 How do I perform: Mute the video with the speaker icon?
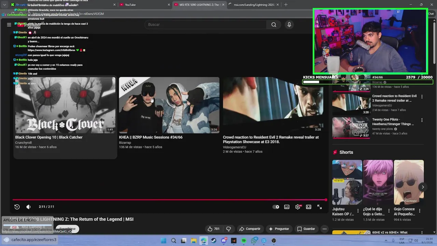pos(29,207)
